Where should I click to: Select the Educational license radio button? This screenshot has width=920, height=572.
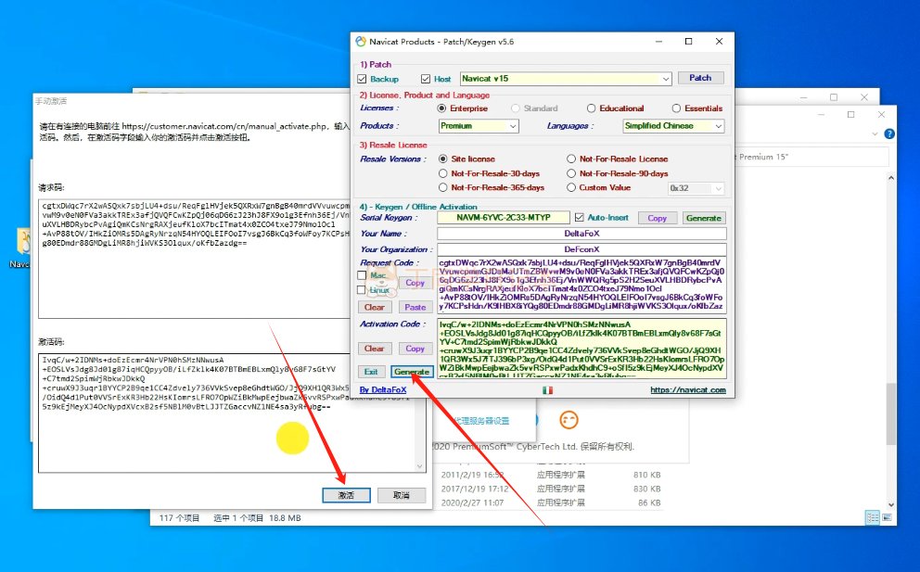[592, 108]
